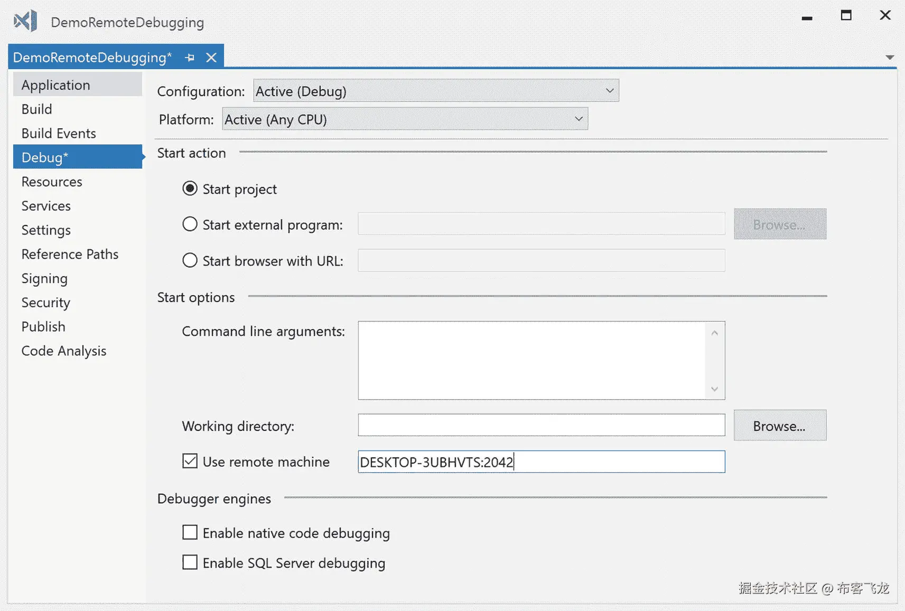
Task: Click the arguments box scroll up arrow
Action: 714,333
